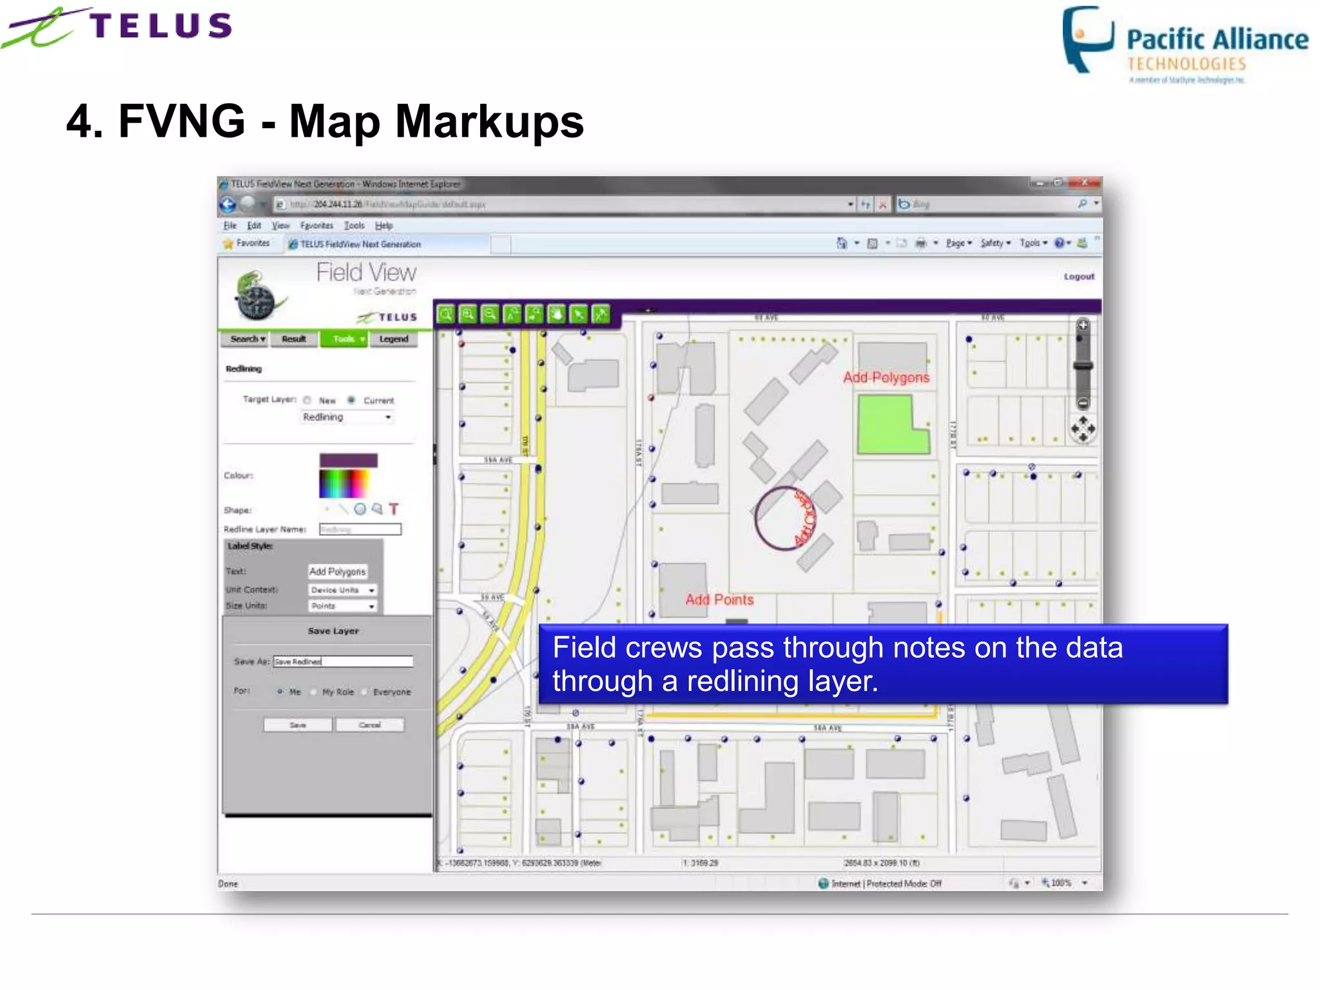Click the Label Style Text field
The image size is (1320, 990).
pyautogui.click(x=338, y=572)
